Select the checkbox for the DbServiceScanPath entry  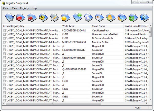4,38
